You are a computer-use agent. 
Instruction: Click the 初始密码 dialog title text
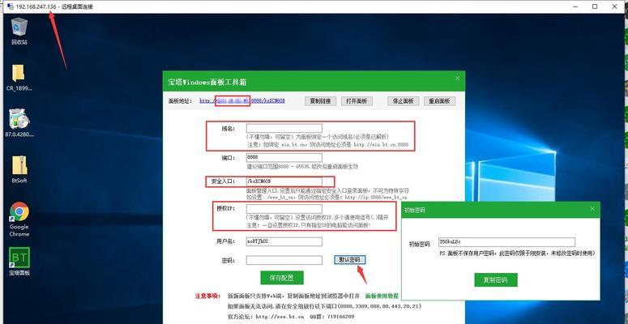point(414,210)
